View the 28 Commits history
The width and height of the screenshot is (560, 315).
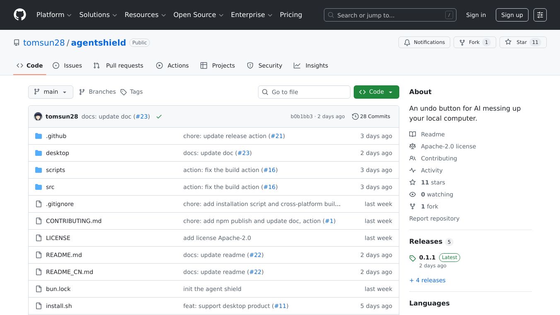pos(371,116)
